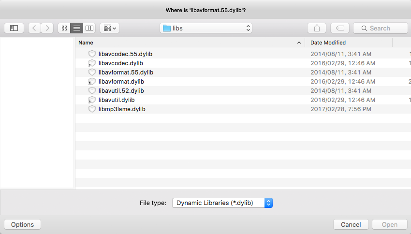Click the date of libavutil.dylib row
Viewport: 411px width, 234px height.
tap(343, 100)
